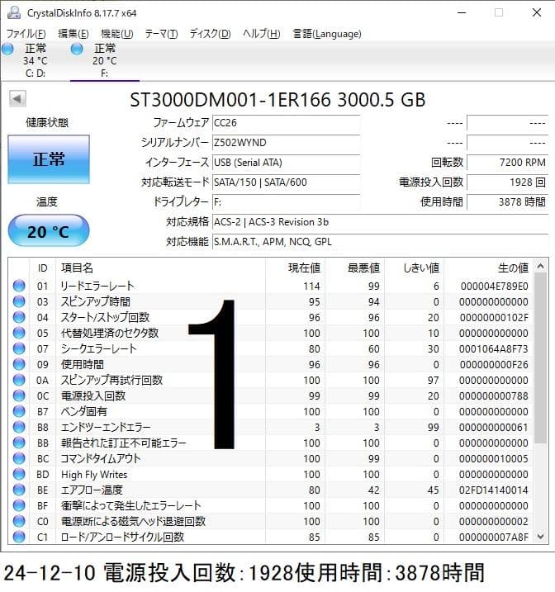Viewport: 555px width, 592px height.
Task: Click the 項目名 column header
Action: coord(160,268)
